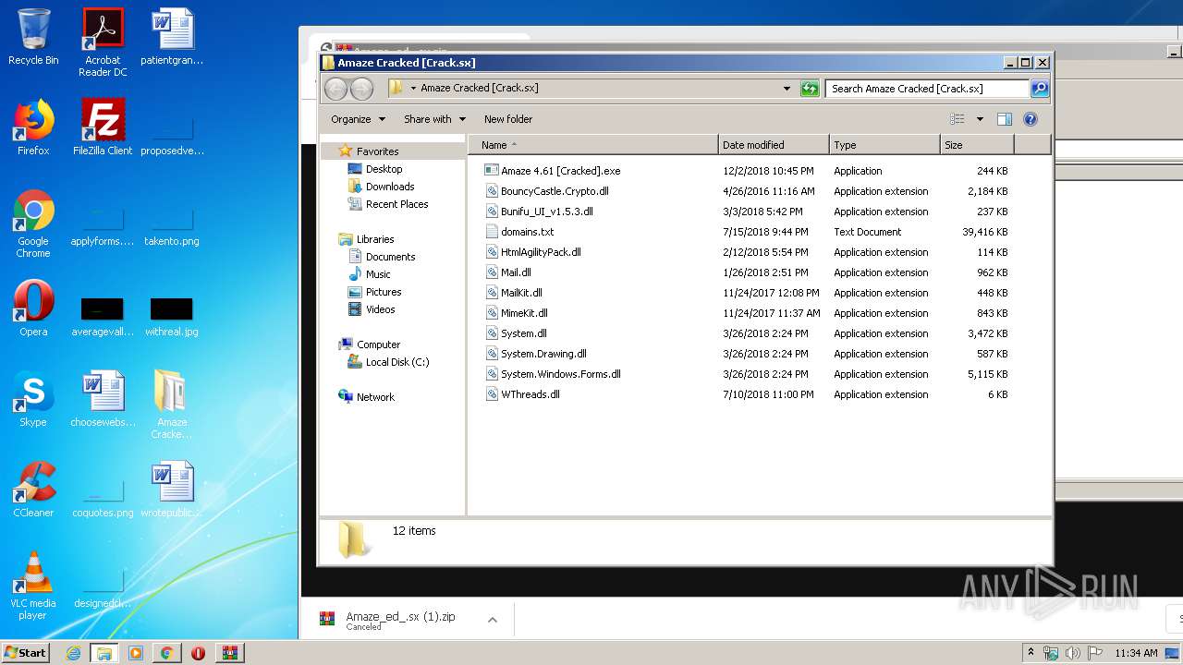The width and height of the screenshot is (1183, 665).
Task: Select Network in navigation pane
Action: (375, 397)
